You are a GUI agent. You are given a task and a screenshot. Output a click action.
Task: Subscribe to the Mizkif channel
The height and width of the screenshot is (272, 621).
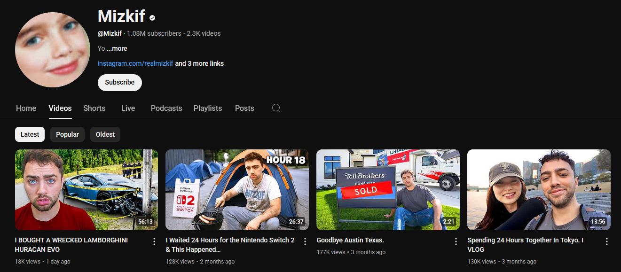[119, 82]
